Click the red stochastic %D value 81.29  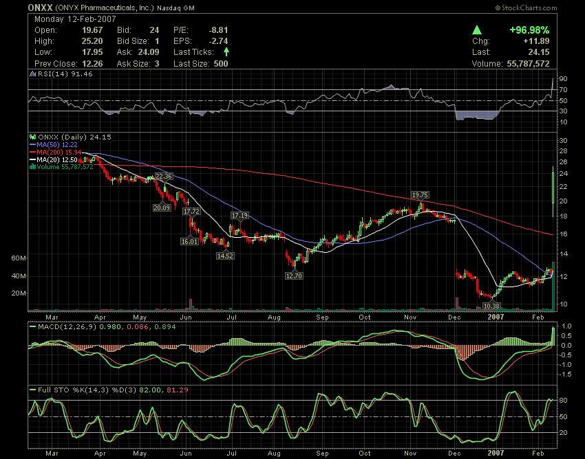click(178, 390)
